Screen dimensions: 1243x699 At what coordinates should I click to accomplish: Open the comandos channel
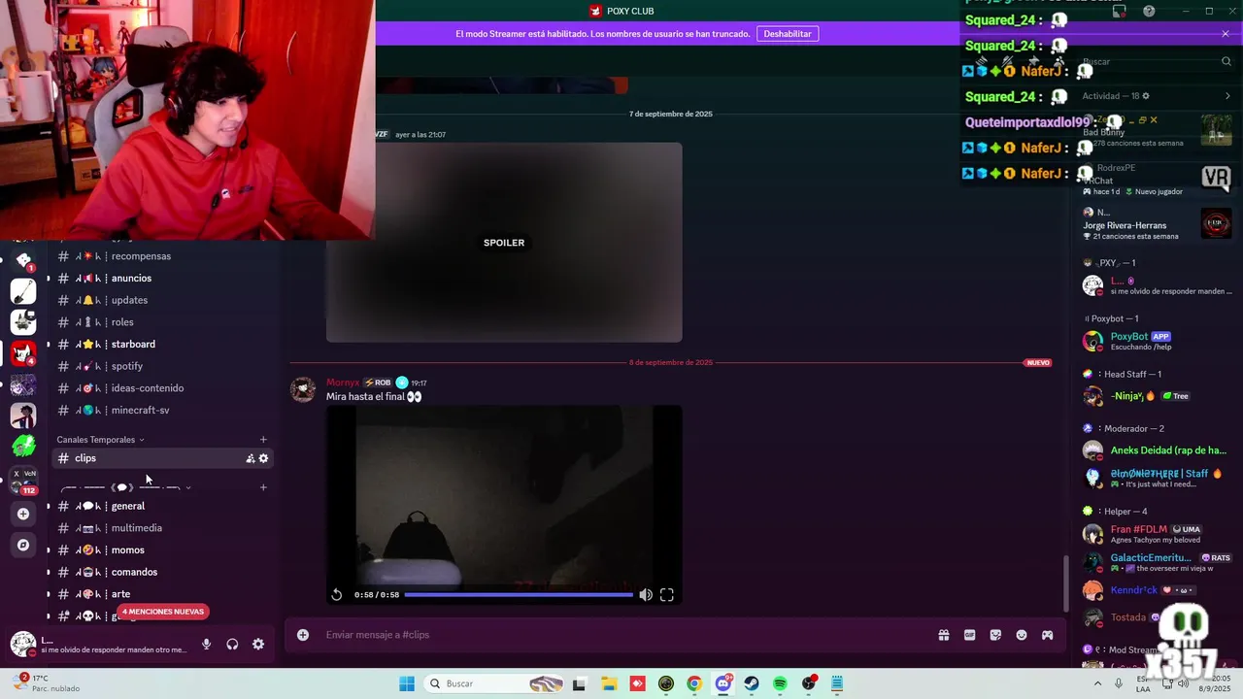coord(163,572)
